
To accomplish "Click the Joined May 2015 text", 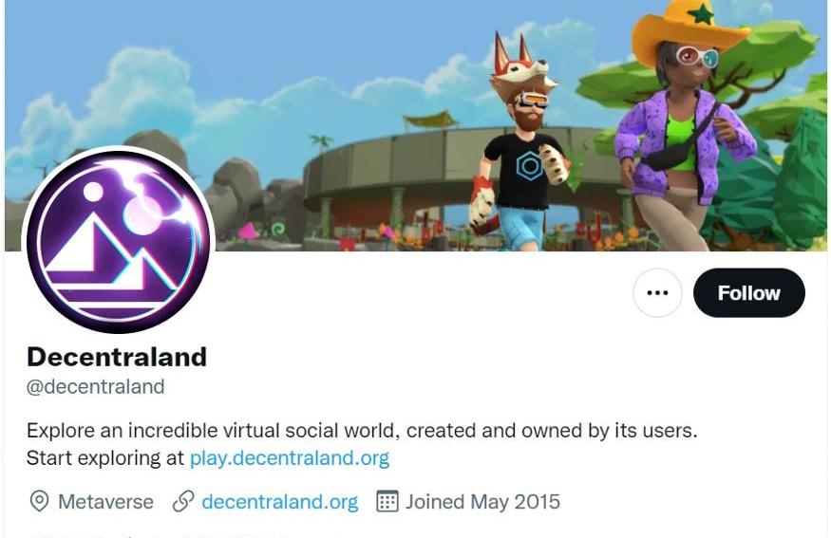I will [x=482, y=501].
